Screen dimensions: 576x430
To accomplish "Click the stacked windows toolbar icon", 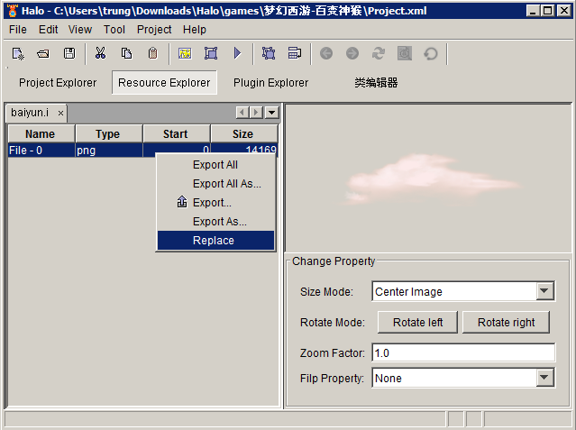I will 295,54.
